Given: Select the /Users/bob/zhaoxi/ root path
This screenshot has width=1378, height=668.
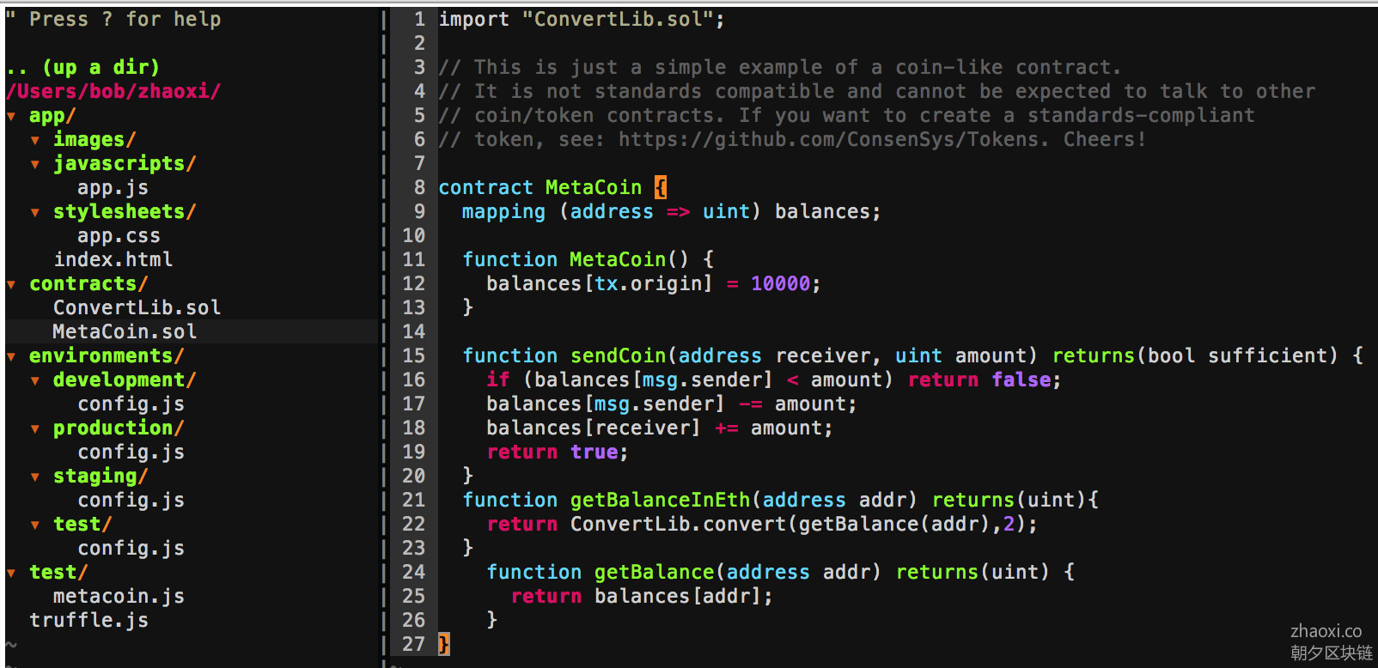Looking at the screenshot, I should tap(113, 91).
